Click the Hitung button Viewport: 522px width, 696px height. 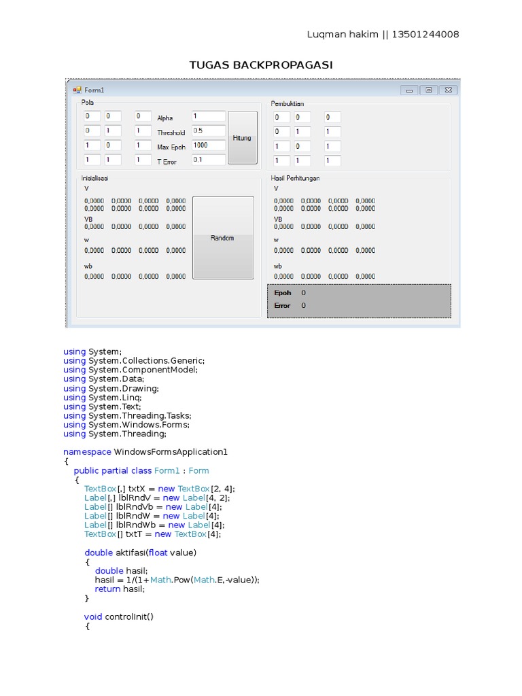click(x=243, y=138)
